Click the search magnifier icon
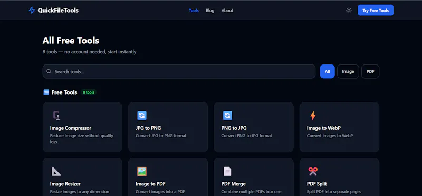 [x=49, y=71]
